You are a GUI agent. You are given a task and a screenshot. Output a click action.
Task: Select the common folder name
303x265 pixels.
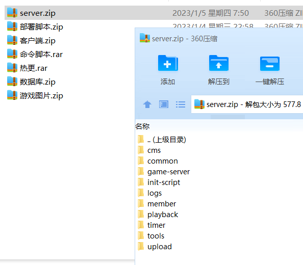(163, 161)
